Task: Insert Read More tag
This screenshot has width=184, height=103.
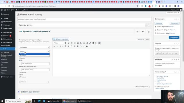Action: click(93, 43)
